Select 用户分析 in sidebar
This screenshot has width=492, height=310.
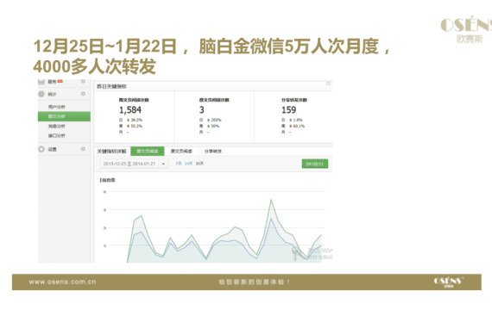[57, 107]
